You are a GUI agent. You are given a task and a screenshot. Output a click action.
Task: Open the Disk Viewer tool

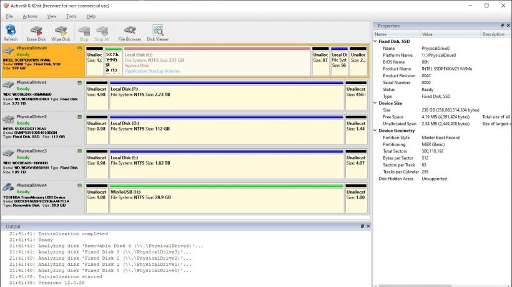158,33
